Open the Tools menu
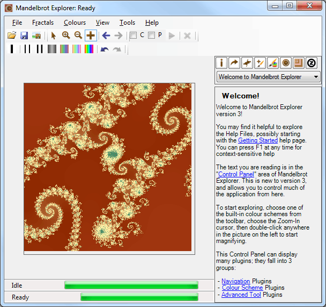This screenshot has width=326, height=307. 127,23
